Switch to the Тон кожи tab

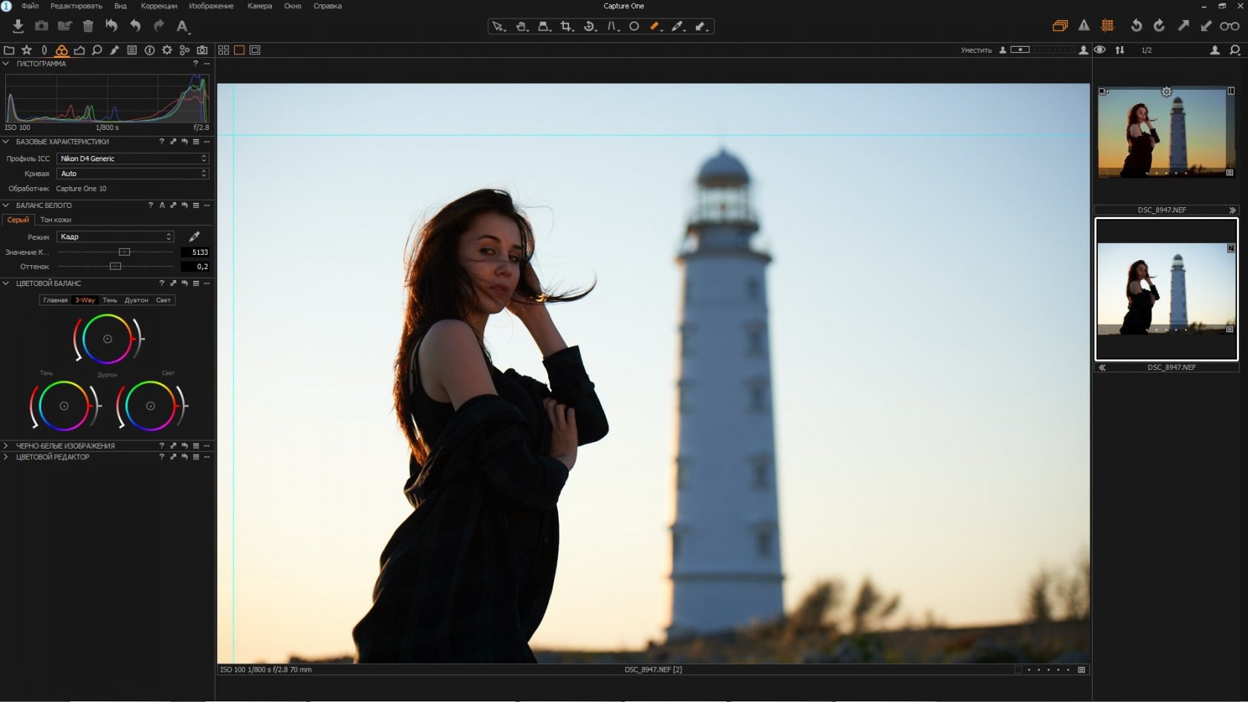pyautogui.click(x=56, y=220)
